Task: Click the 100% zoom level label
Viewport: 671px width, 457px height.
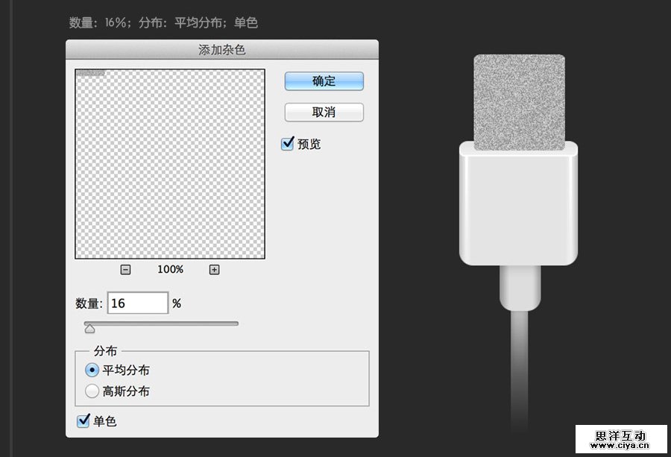Action: [170, 269]
